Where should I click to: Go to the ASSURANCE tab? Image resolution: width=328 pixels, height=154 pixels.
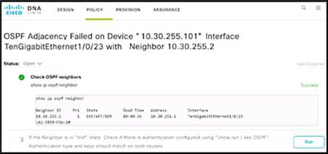coord(167,10)
